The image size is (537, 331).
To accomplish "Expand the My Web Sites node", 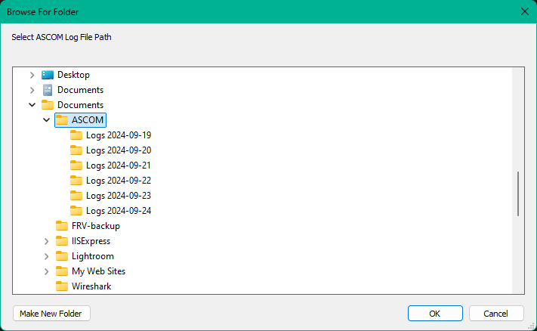I will [x=47, y=271].
